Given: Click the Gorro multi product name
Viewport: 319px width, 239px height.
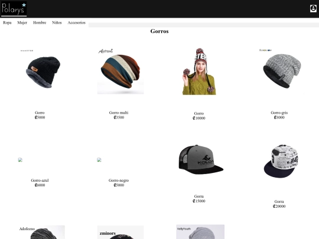Looking at the screenshot, I should [119, 113].
